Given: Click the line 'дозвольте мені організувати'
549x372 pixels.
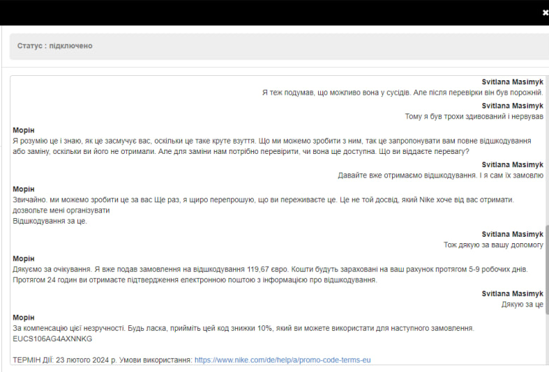Looking at the screenshot, I should point(61,210).
